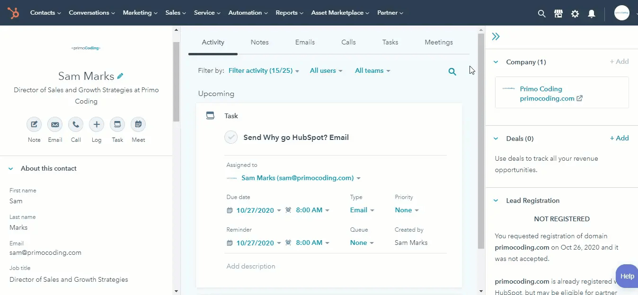Image resolution: width=638 pixels, height=295 pixels.
Task: Collapse the Deals (0) section
Action: [x=496, y=139]
